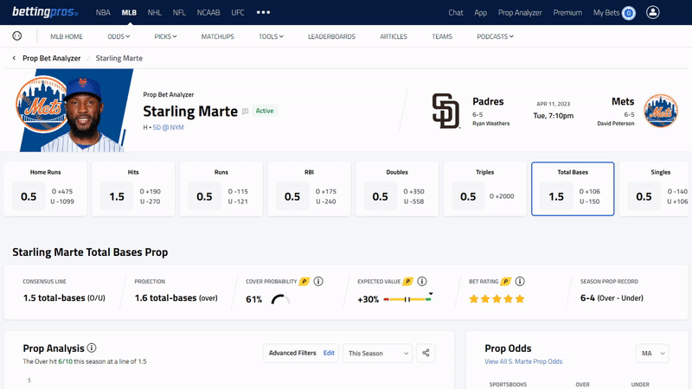This screenshot has height=389, width=692.
Task: Select the Doubles prop card
Action: click(x=397, y=188)
